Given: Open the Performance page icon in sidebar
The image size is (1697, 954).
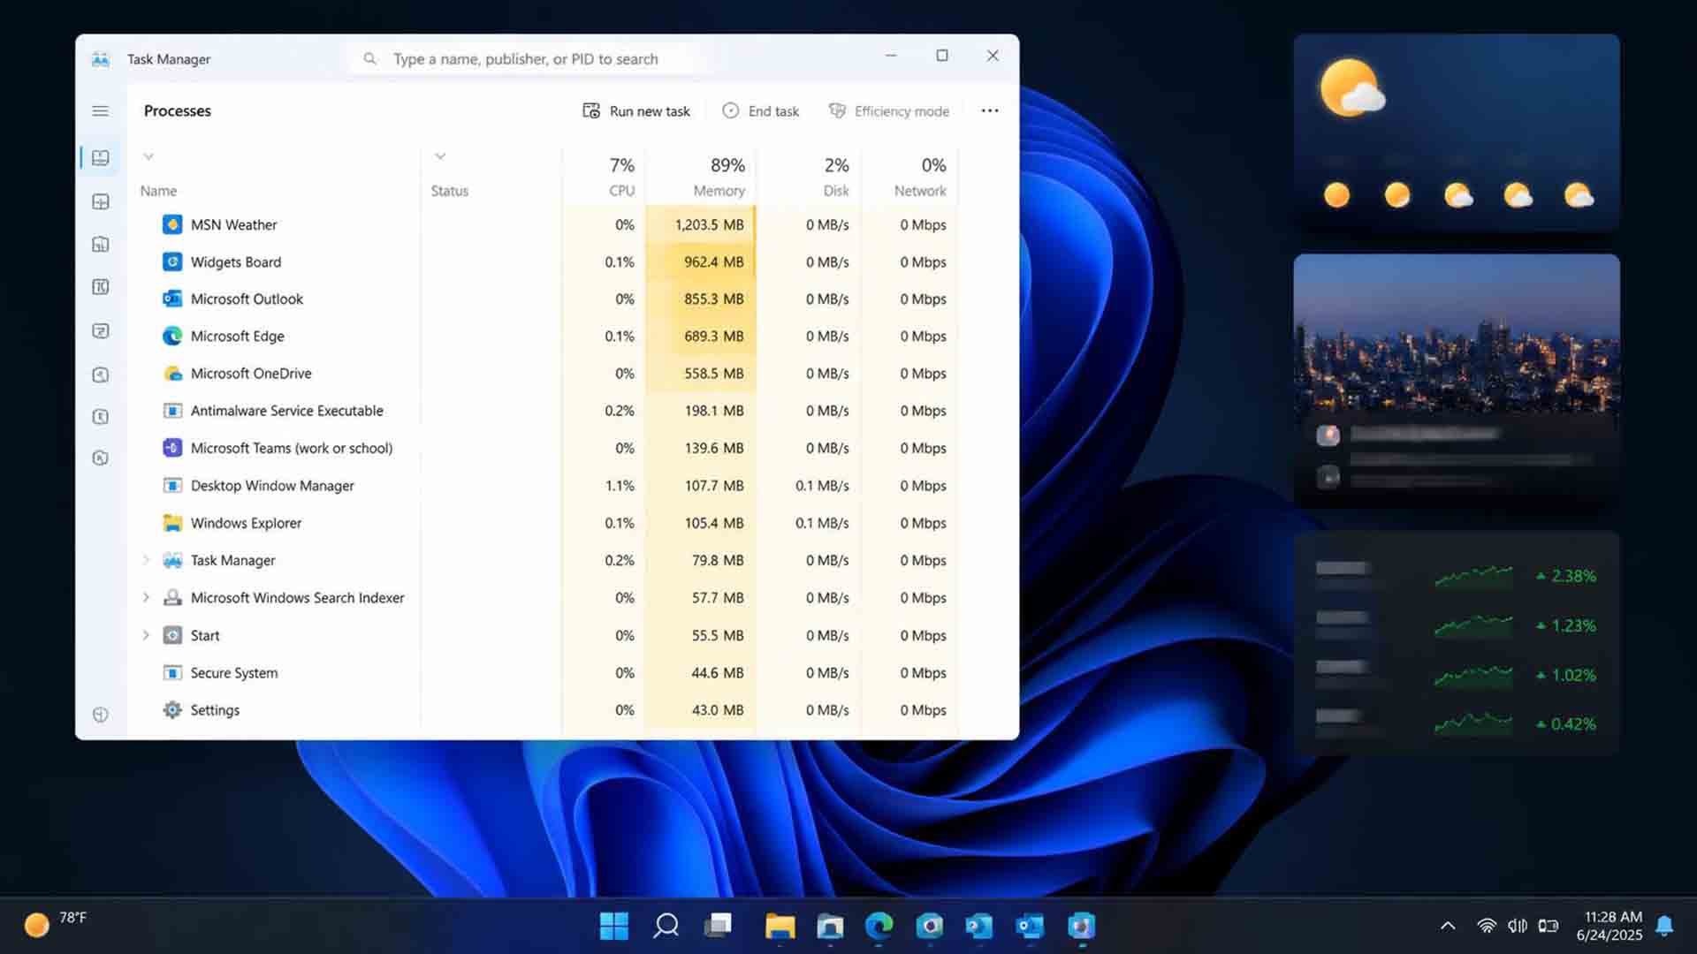Looking at the screenshot, I should (100, 201).
